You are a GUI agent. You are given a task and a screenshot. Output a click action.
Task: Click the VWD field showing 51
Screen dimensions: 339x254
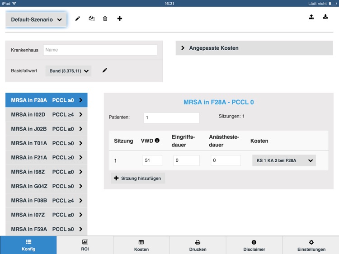[x=152, y=160]
